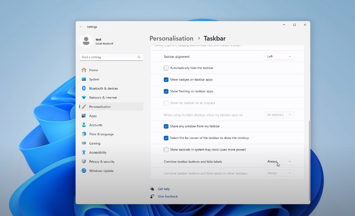This screenshot has width=355, height=216.
Task: Click the Get help link
Action: pos(164,189)
